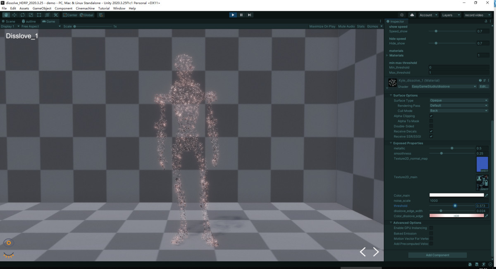Image resolution: width=496 pixels, height=269 pixels.
Task: Enable the Double-Sided option
Action: [x=431, y=126]
